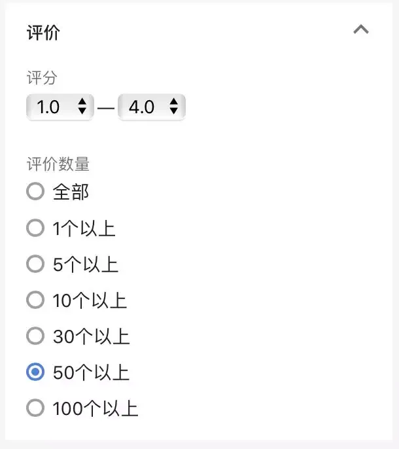Select the 全部 radio circle
399x449 pixels.
[35, 191]
